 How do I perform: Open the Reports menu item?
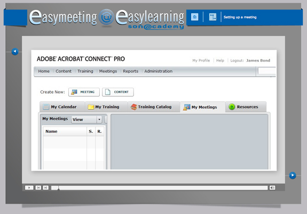coord(131,71)
